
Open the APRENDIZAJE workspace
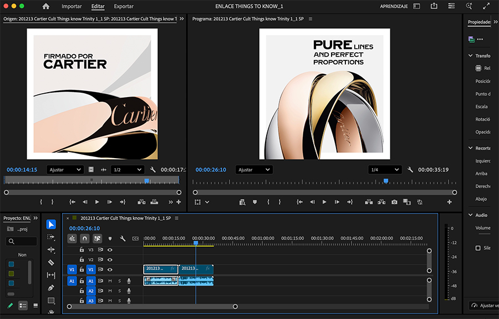pos(394,6)
